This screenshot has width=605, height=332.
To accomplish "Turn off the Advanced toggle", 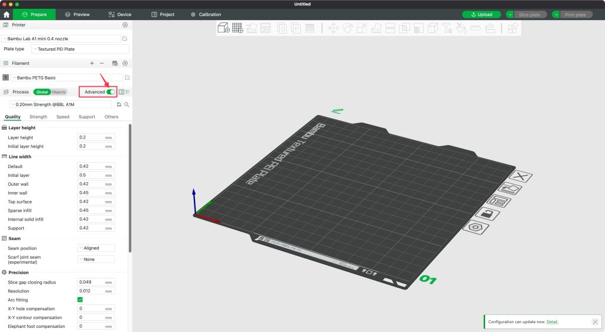I will click(x=110, y=92).
